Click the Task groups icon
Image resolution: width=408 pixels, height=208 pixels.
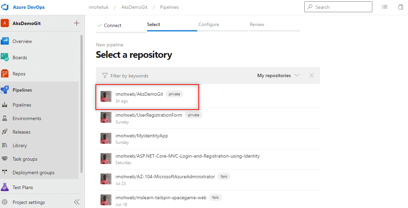[x=5, y=159]
